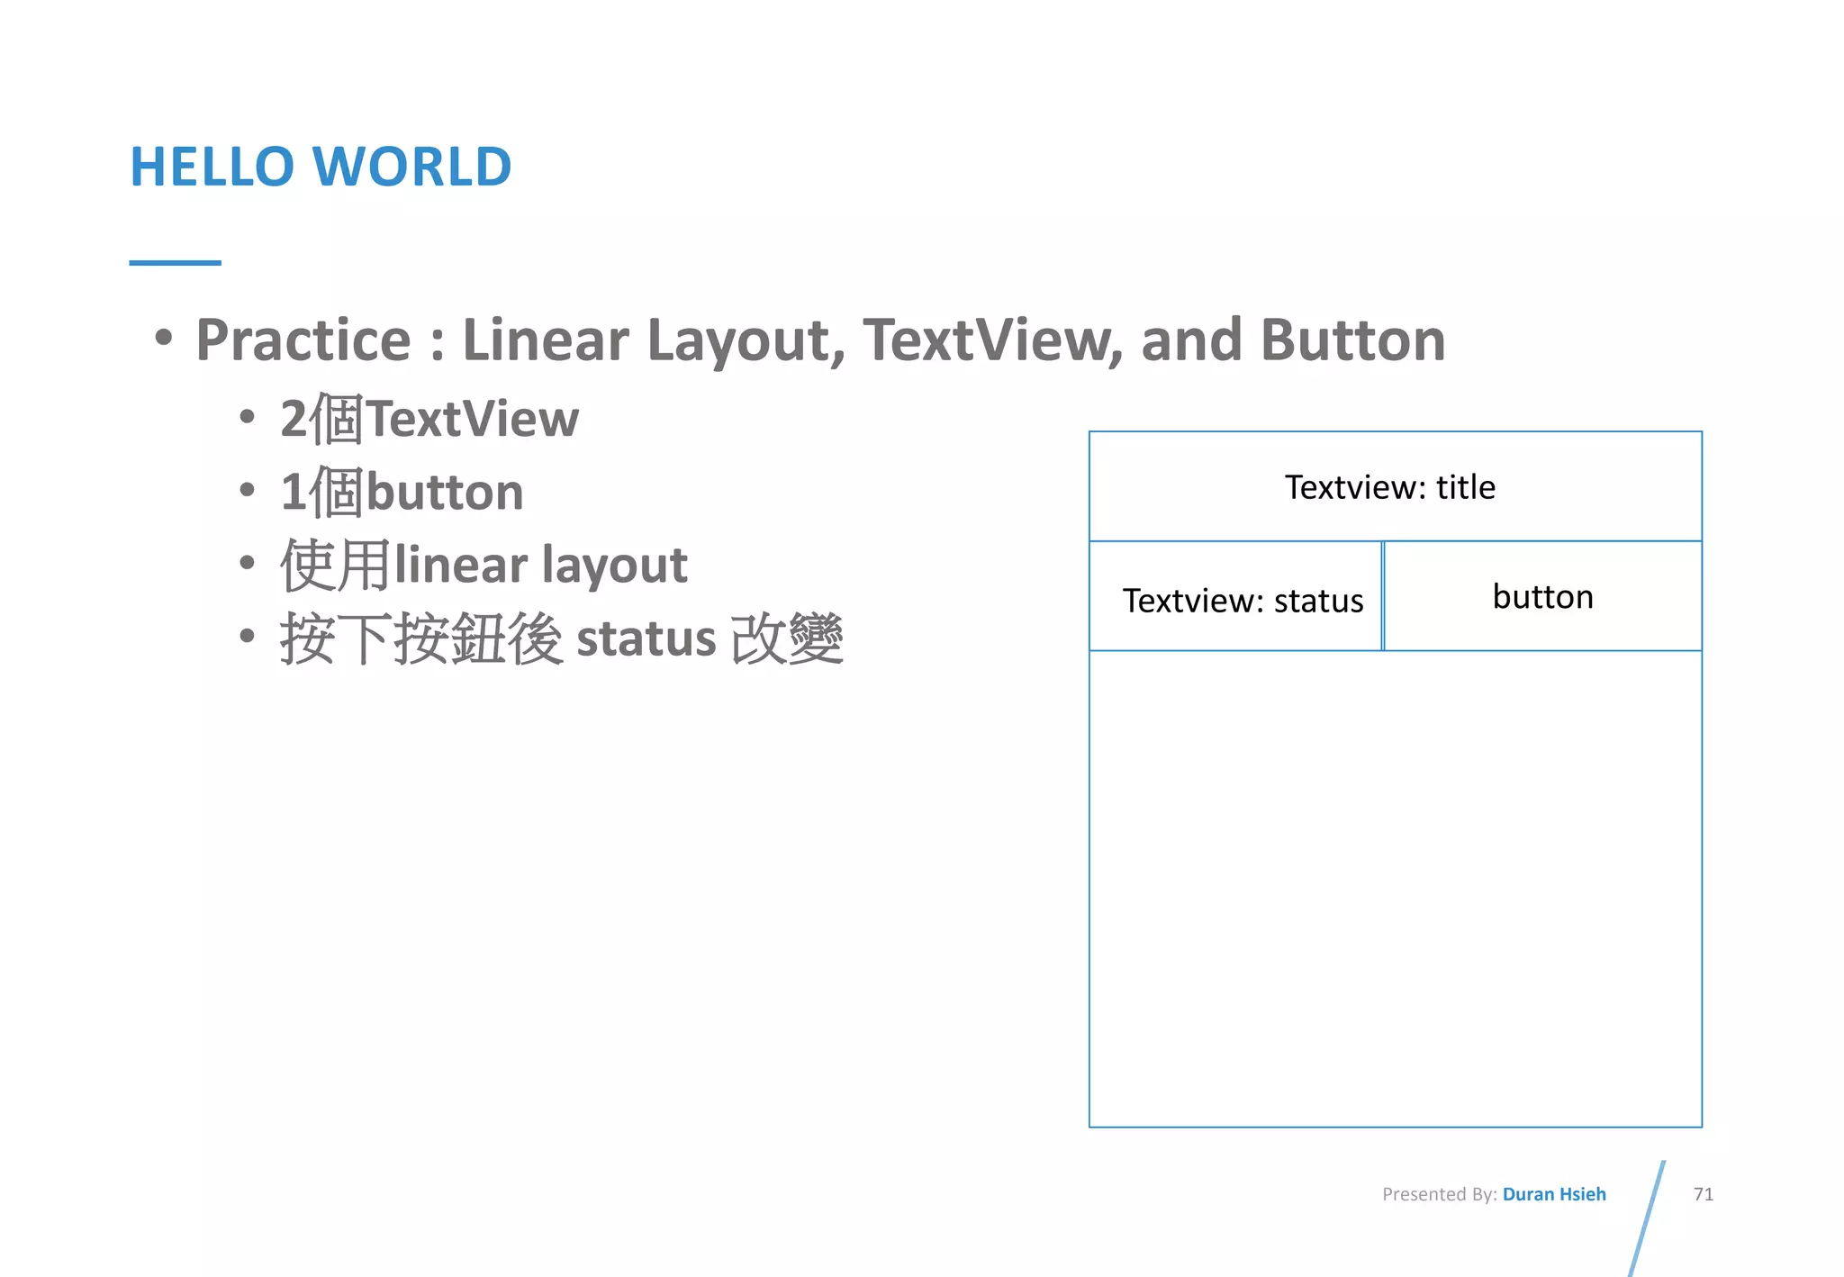Click the Textview: title box
1844x1277 pixels.
(1394, 487)
